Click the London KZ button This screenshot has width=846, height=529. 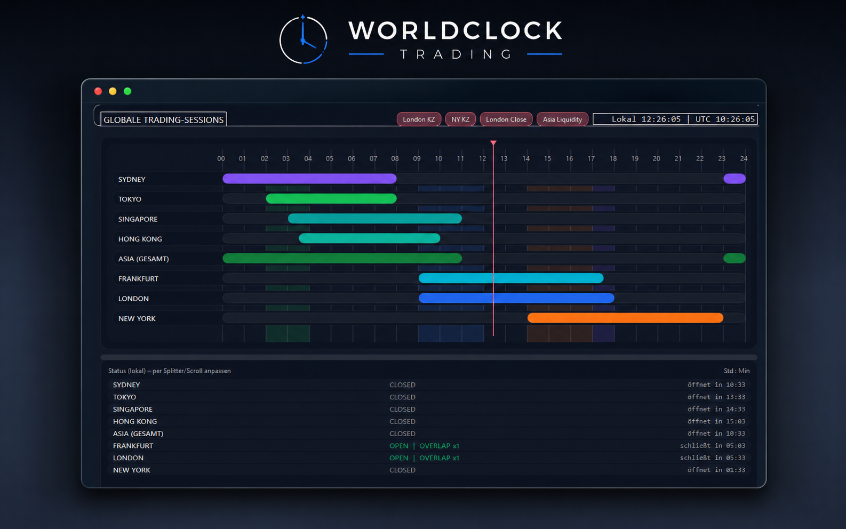point(419,119)
